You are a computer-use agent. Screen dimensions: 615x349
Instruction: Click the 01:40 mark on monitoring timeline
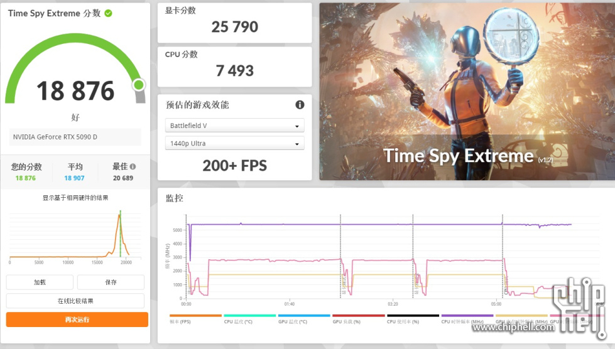pos(290,304)
